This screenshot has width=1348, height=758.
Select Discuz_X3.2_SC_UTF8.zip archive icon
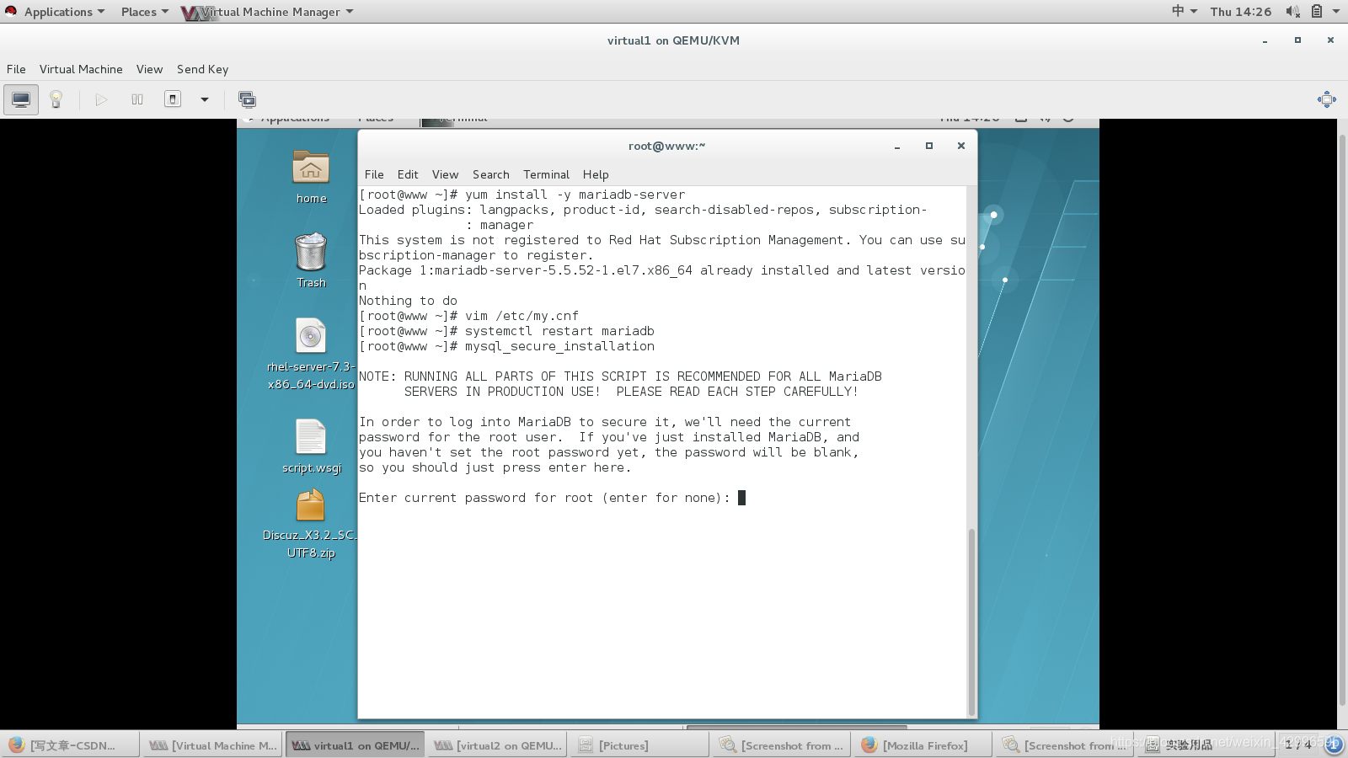coord(311,525)
